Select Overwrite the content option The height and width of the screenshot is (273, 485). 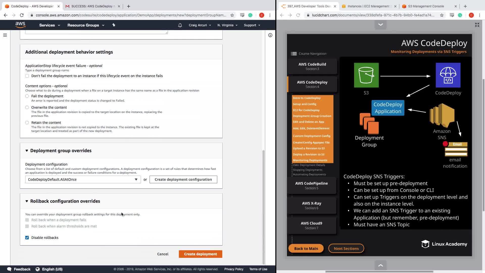tap(27, 107)
